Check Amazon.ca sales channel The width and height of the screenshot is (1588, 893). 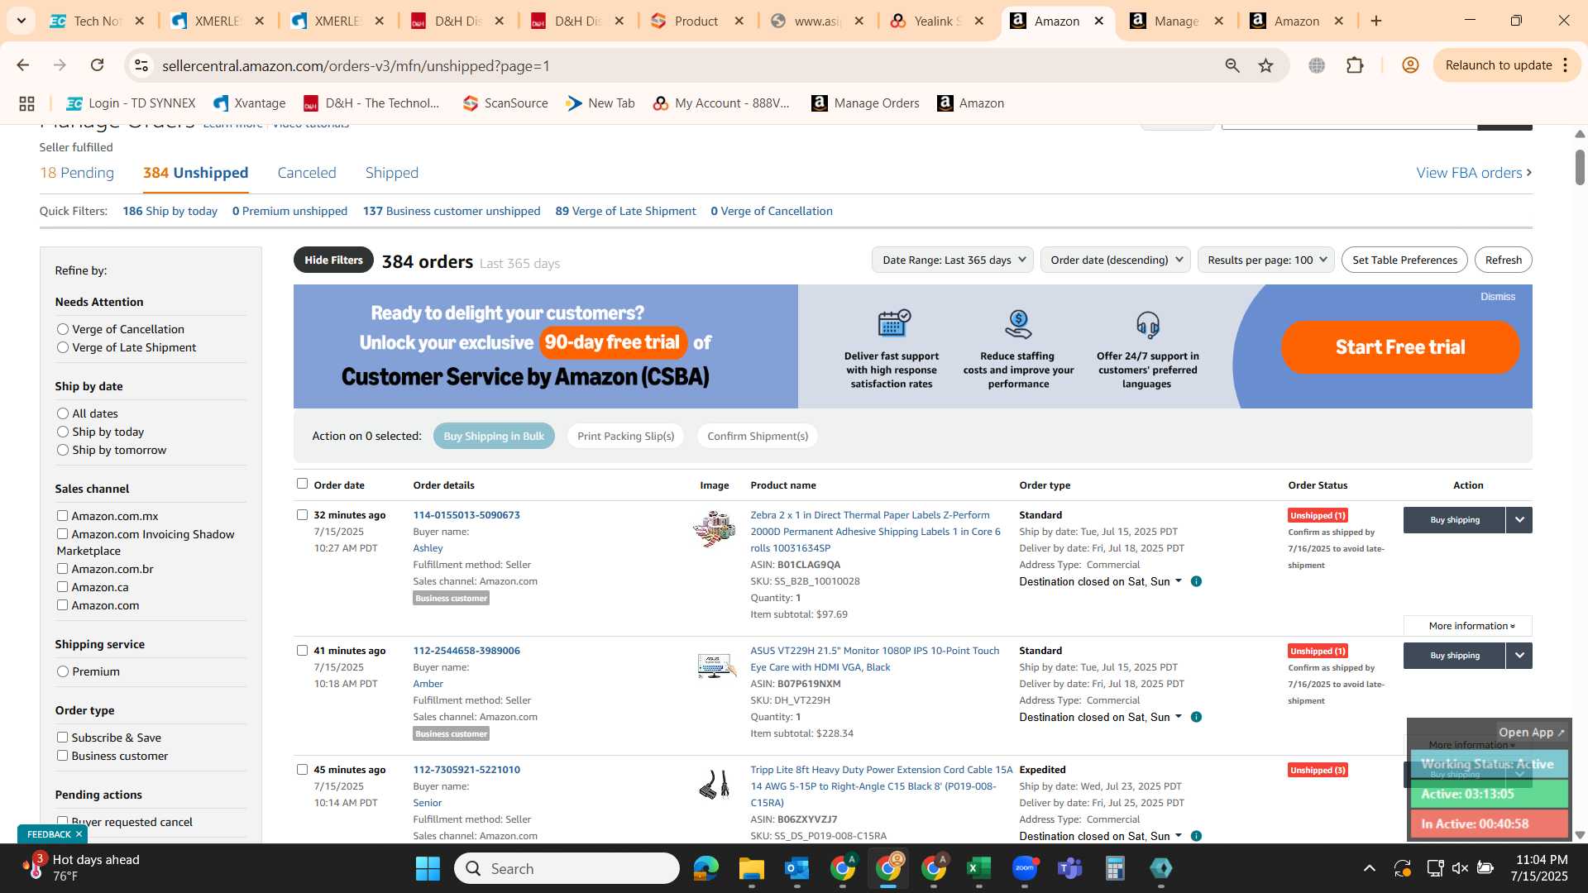pos(62,587)
